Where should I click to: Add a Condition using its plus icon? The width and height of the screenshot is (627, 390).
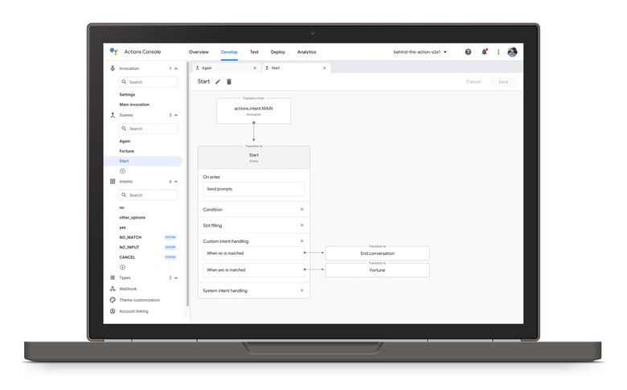point(301,209)
